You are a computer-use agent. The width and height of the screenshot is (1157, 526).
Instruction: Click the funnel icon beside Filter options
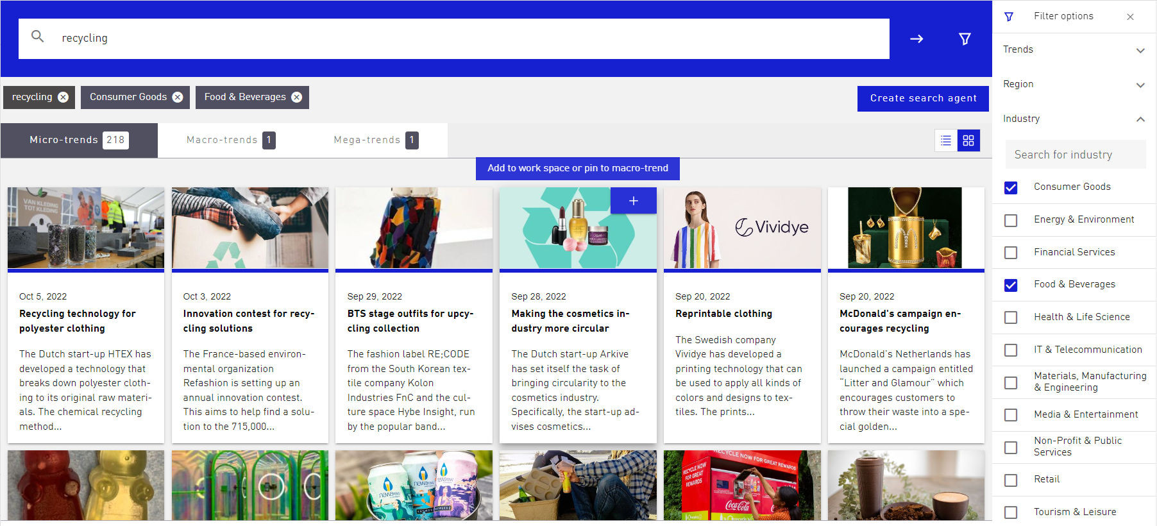[x=1009, y=17]
